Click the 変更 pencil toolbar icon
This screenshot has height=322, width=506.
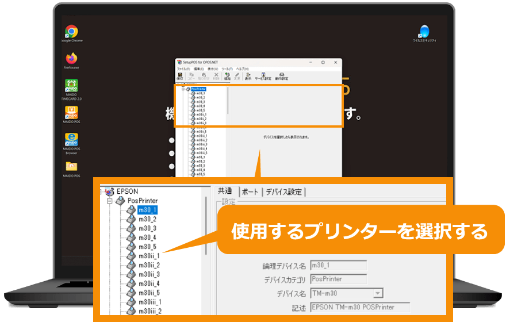[x=237, y=76]
